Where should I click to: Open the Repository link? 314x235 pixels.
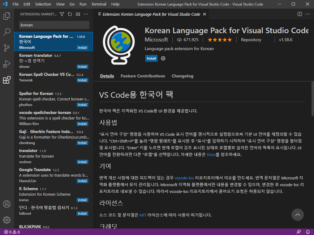click(x=251, y=40)
